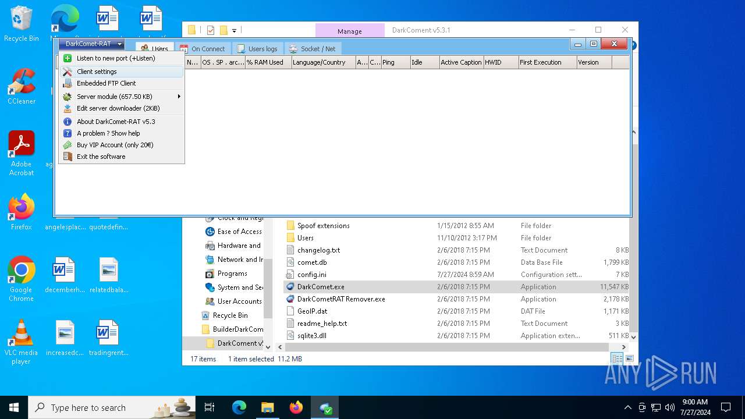Sort by Ping column header
Screen dimensions: 745x419
pyautogui.click(x=396, y=62)
